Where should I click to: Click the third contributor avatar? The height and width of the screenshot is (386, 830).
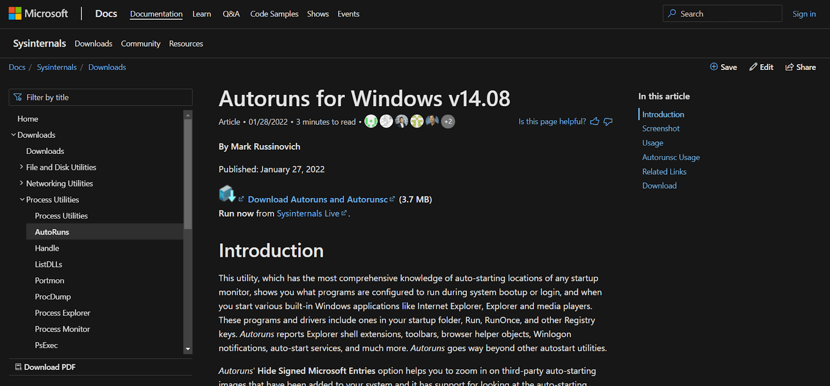[402, 121]
